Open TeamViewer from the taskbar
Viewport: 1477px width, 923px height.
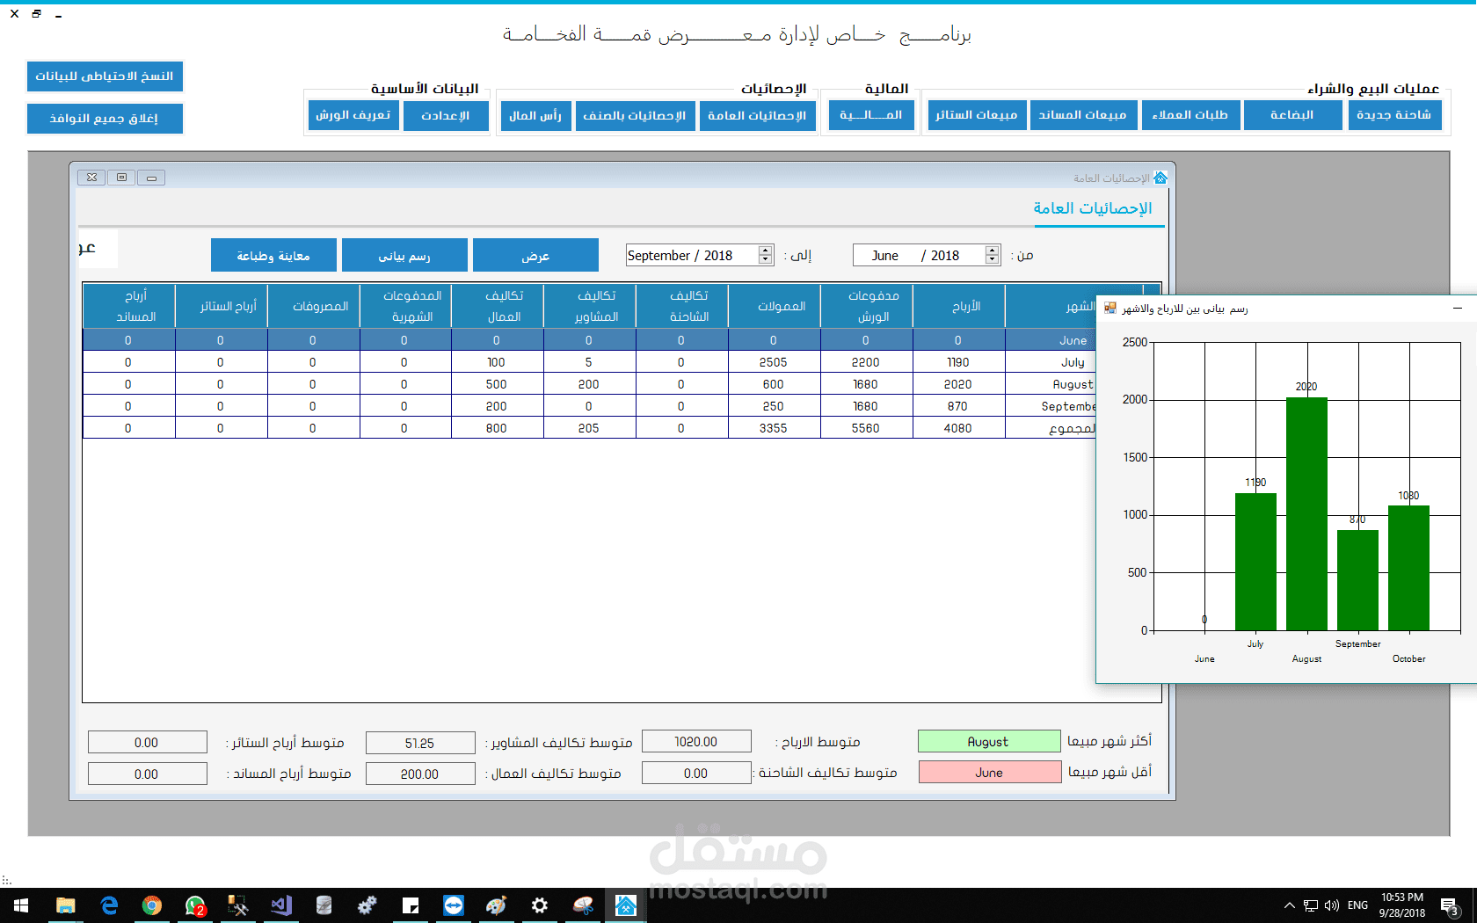454,905
